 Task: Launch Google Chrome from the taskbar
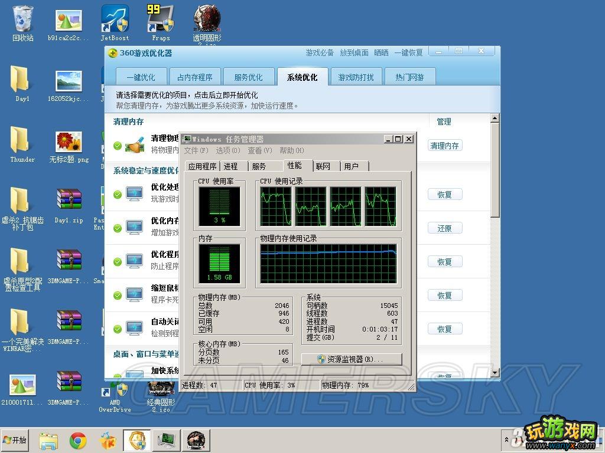tap(77, 440)
